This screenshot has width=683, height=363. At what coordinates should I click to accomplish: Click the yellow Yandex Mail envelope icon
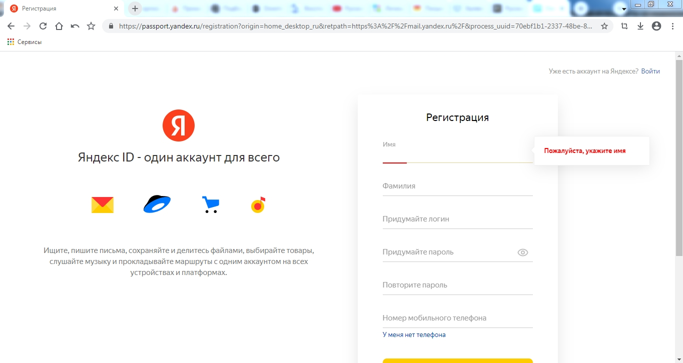[x=103, y=205]
